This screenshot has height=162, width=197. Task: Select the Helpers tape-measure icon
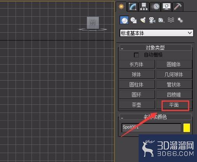click(162, 20)
